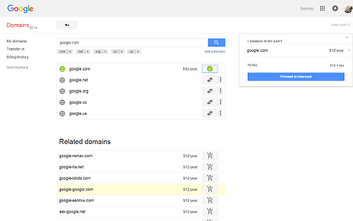Open Transfer in from sidebar
The image size is (353, 221).
tap(15, 49)
